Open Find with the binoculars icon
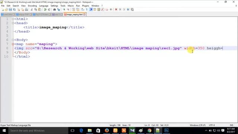238x134 pixels. tap(54, 10)
